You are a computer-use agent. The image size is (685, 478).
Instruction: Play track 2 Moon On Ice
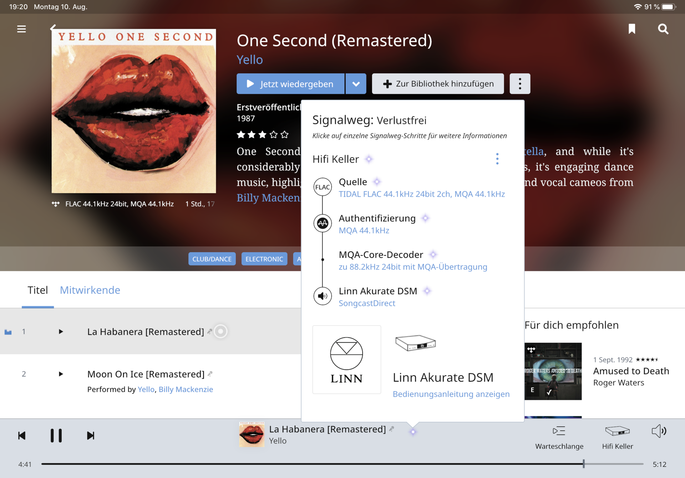[61, 374]
